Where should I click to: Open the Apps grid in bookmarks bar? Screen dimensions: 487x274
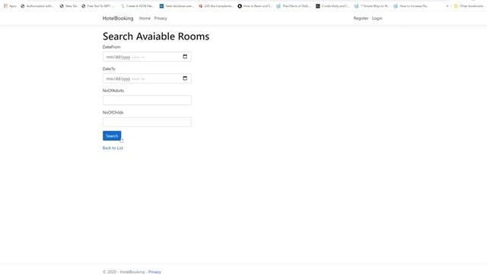(x=10, y=6)
